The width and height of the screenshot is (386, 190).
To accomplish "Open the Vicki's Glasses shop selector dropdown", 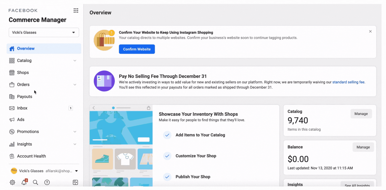I will (x=44, y=33).
